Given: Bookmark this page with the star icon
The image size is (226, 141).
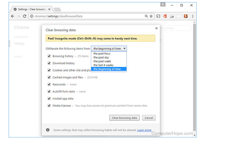Looking at the screenshot, I should tap(151, 16).
